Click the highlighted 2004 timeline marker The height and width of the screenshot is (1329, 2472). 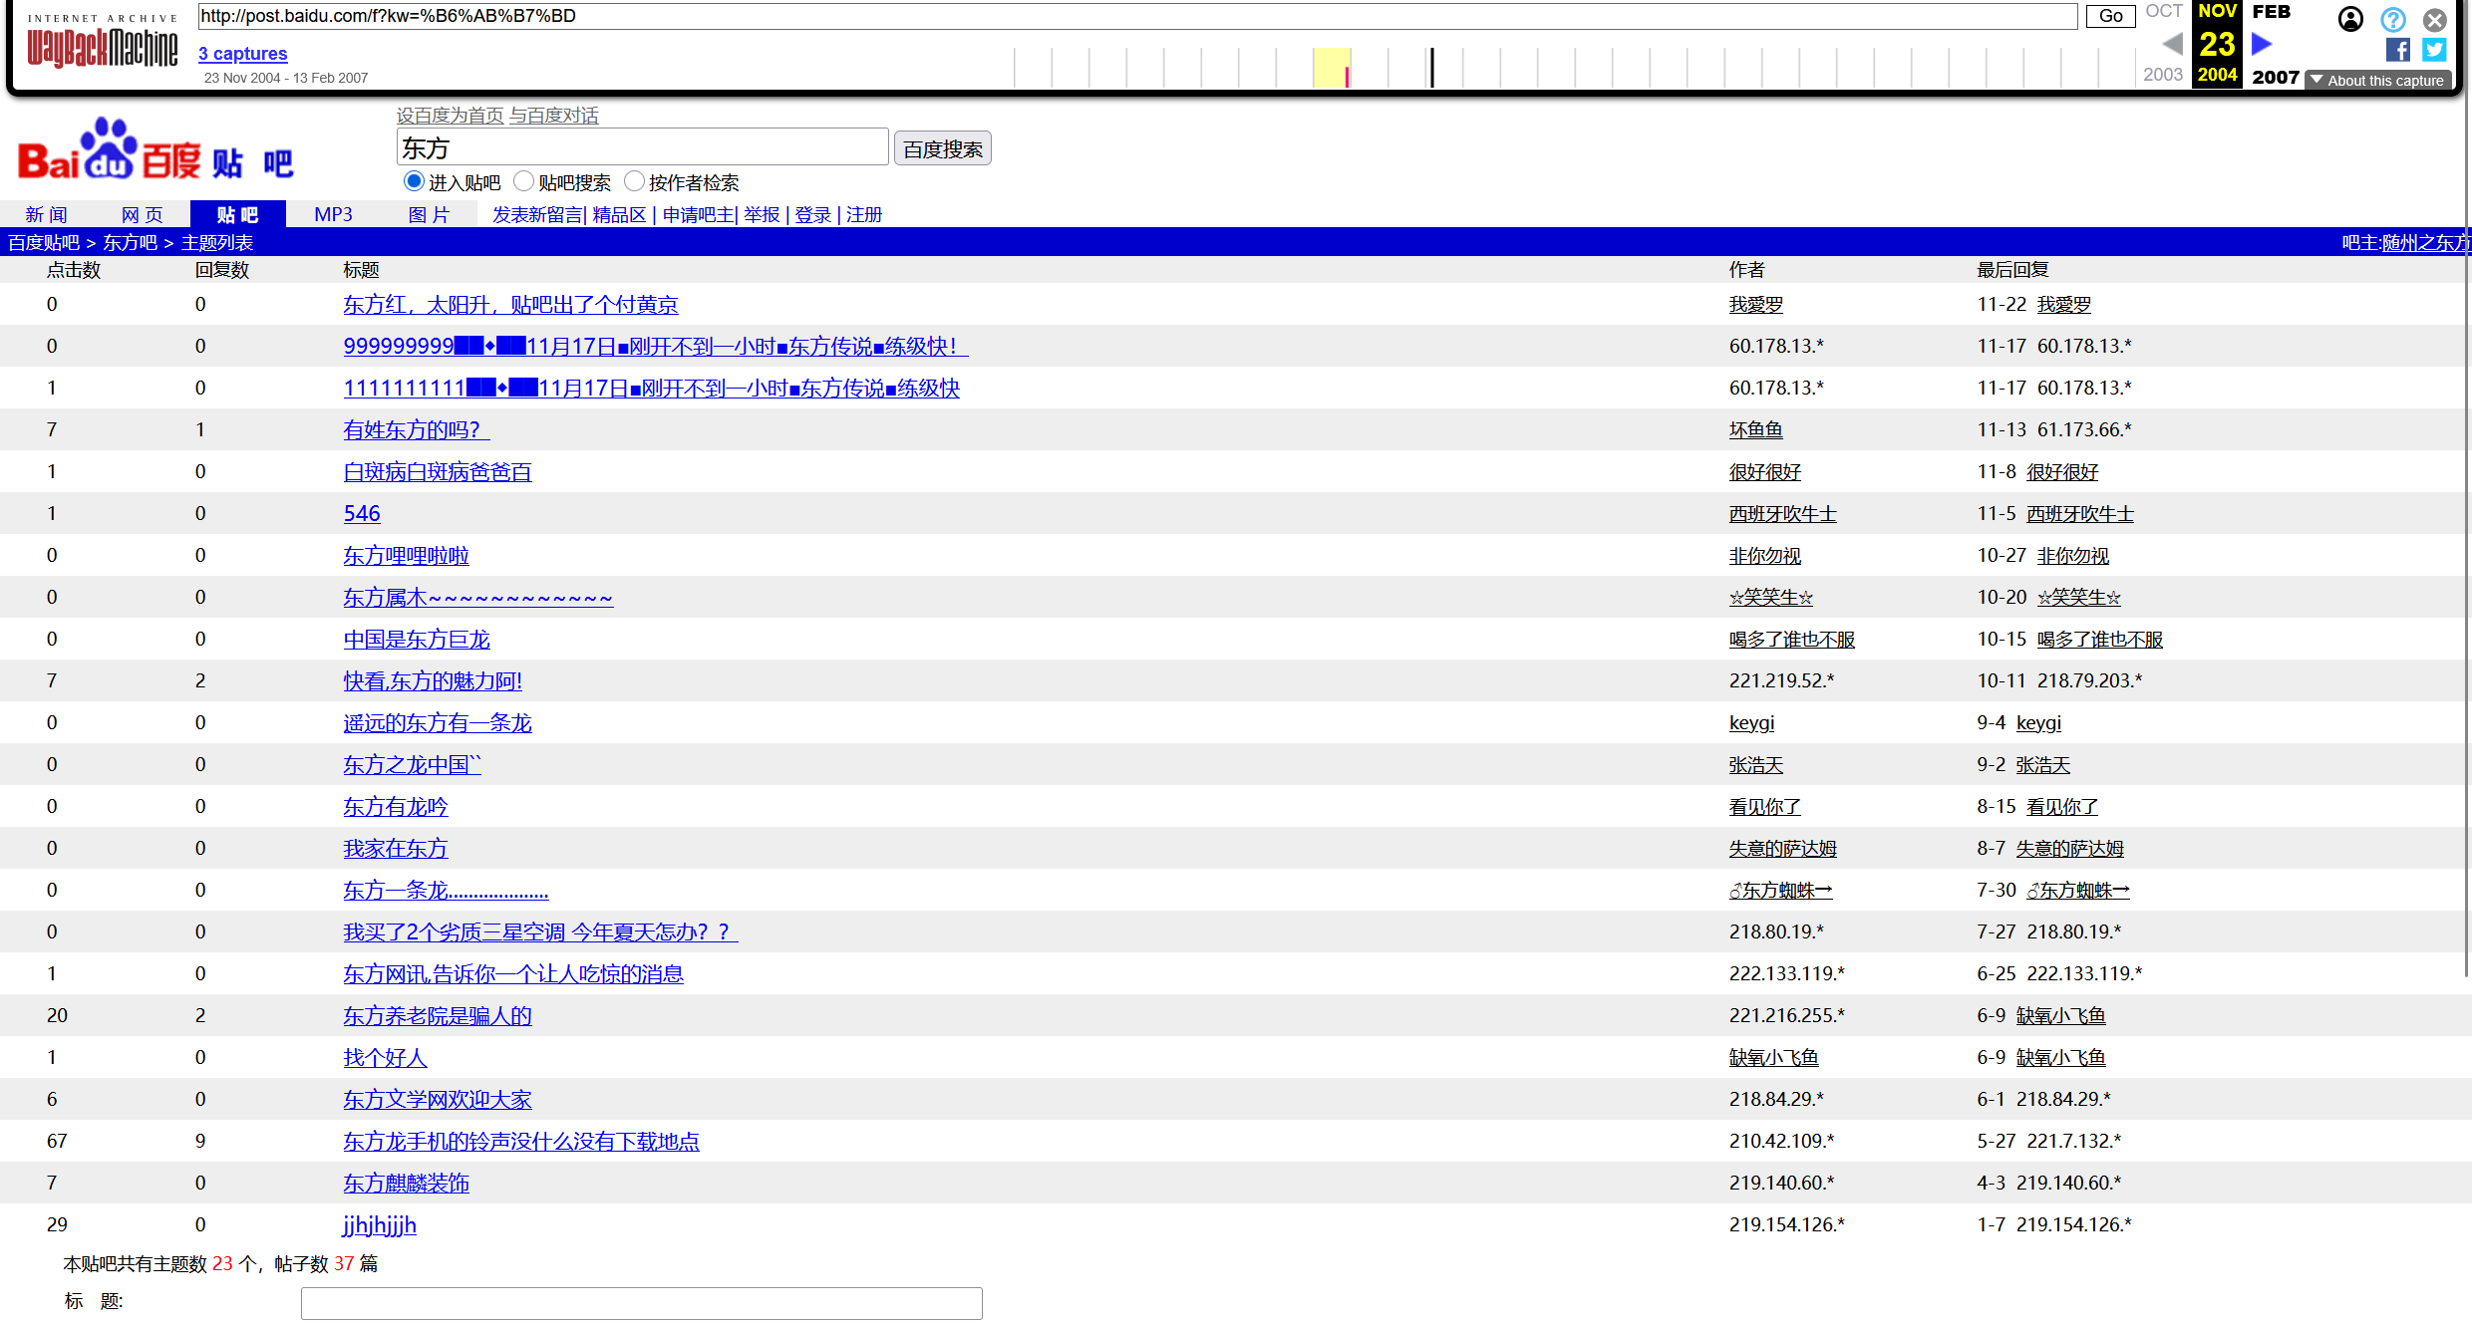pos(1346,75)
